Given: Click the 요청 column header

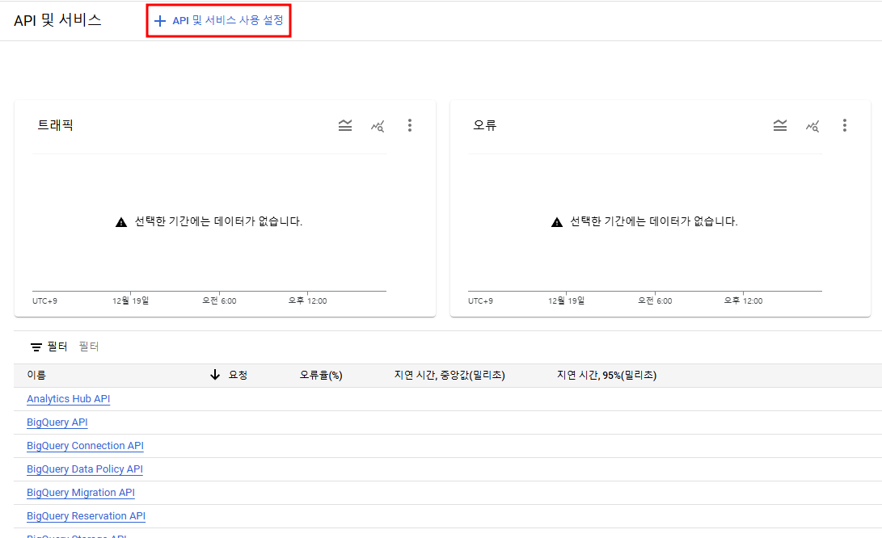Looking at the screenshot, I should 238,375.
